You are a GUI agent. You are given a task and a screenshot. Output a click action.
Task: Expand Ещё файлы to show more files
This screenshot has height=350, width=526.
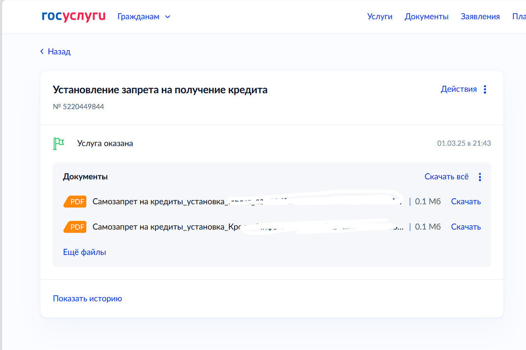click(85, 252)
